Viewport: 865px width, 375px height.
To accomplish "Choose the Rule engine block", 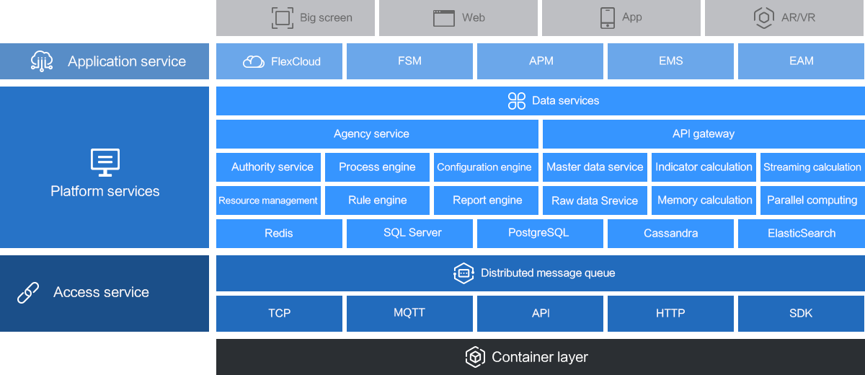I will (377, 200).
